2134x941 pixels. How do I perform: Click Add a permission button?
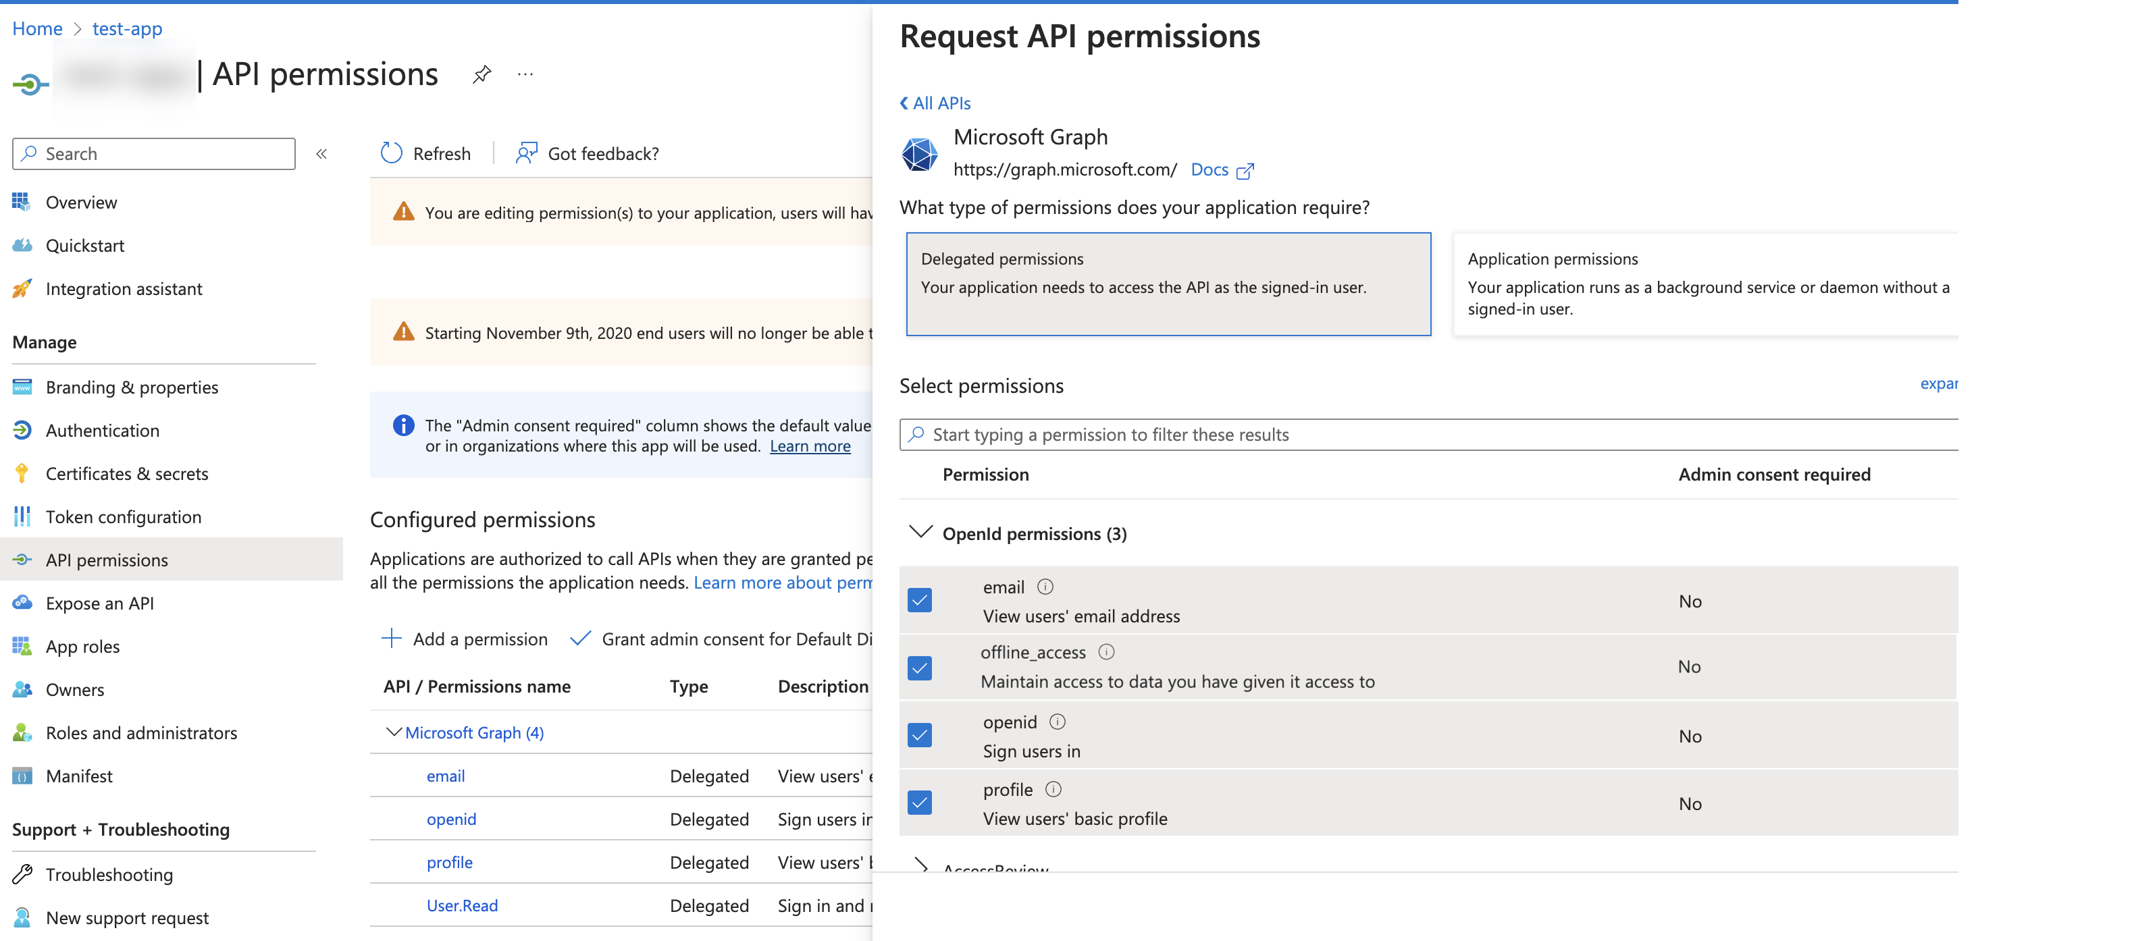click(464, 639)
